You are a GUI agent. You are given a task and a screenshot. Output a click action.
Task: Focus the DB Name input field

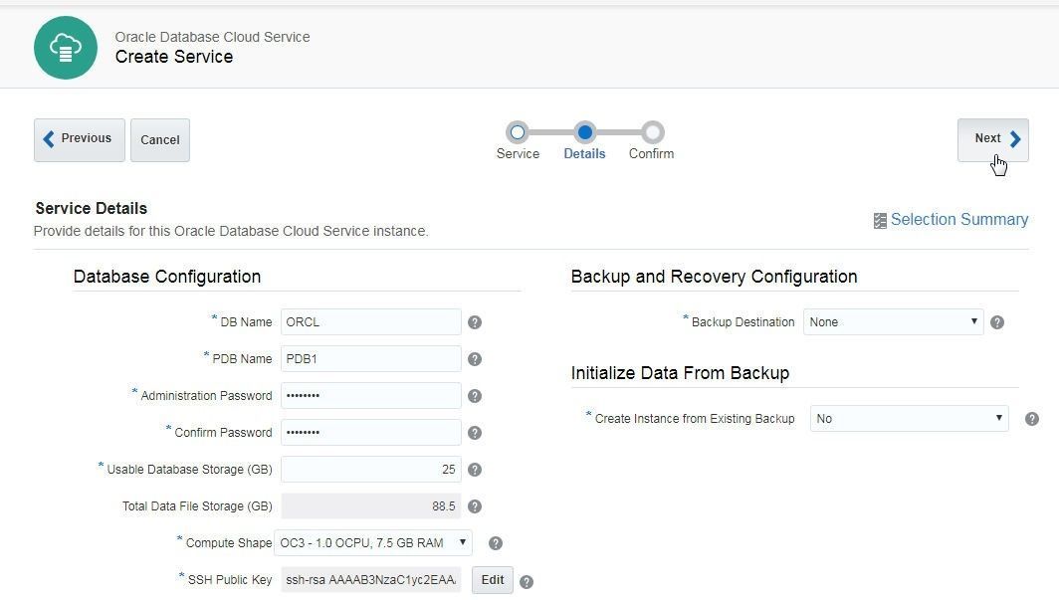pos(371,322)
